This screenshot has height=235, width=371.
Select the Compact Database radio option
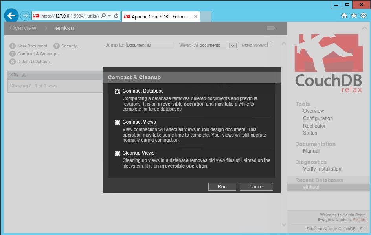click(x=117, y=91)
